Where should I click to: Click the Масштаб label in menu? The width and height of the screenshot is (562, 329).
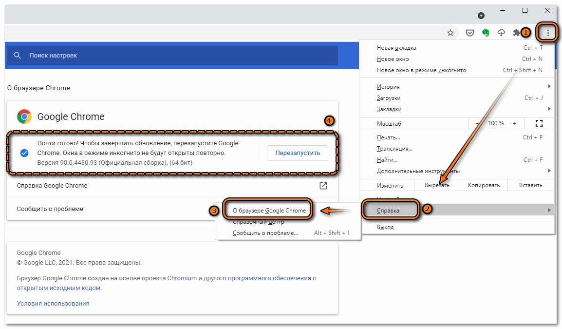(x=389, y=124)
